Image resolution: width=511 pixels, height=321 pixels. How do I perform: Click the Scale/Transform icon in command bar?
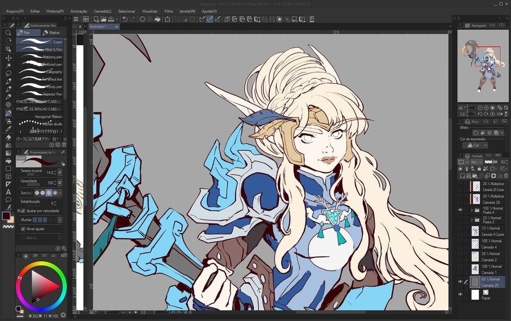tap(168, 19)
